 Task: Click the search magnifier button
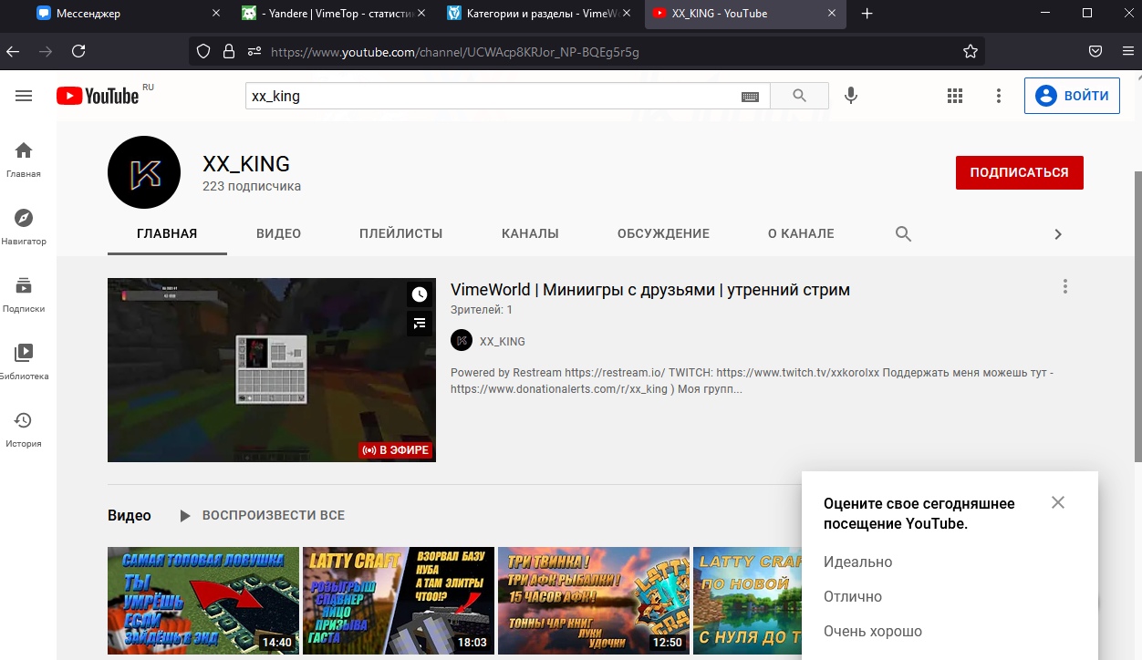(799, 96)
